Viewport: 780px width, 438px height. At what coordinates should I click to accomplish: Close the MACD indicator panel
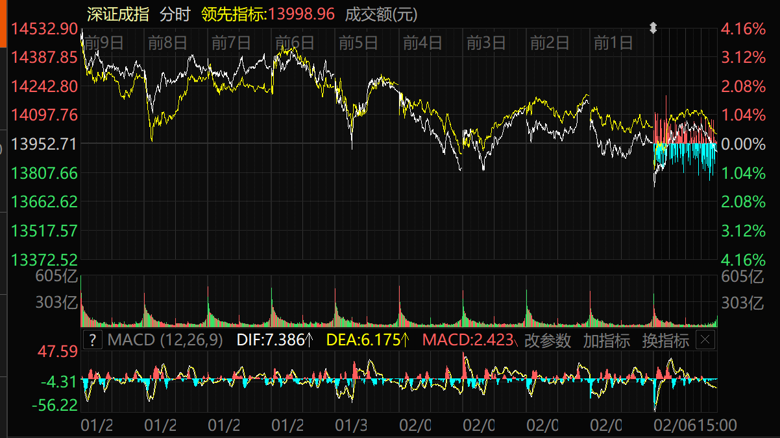coord(705,340)
